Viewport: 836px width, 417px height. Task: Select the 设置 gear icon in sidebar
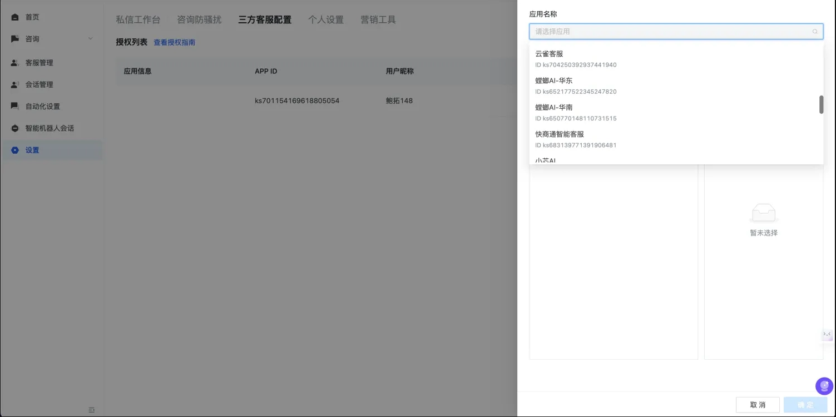pos(15,149)
